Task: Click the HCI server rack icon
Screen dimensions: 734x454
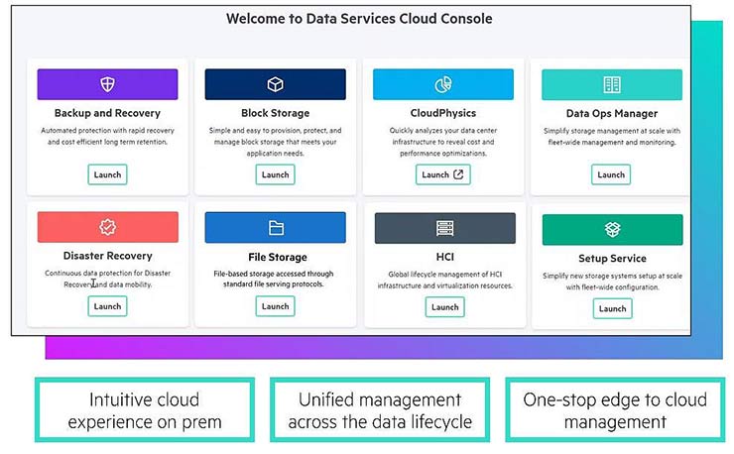Action: pyautogui.click(x=443, y=228)
